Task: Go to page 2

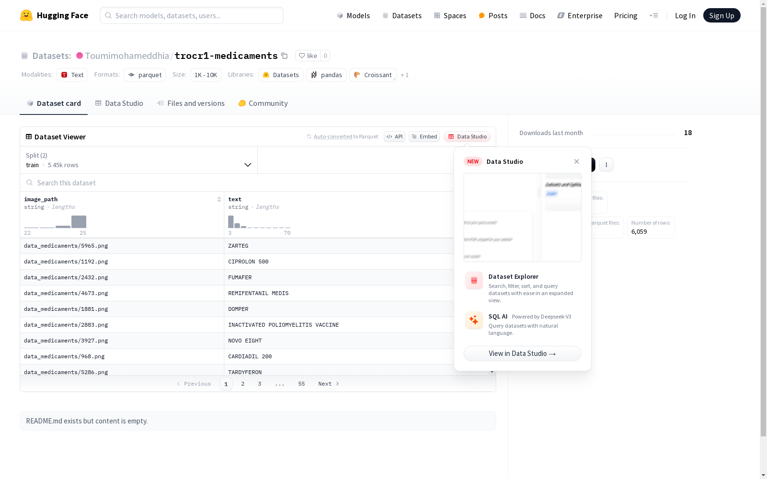Action: point(243,384)
